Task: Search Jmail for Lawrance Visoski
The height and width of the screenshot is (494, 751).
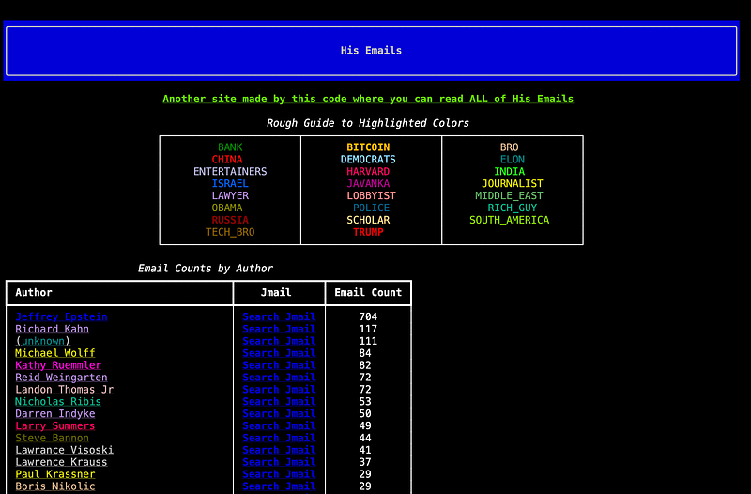Action: click(279, 450)
